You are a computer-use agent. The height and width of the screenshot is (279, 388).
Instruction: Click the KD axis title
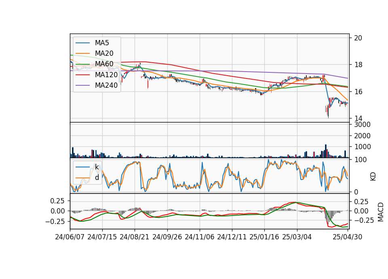pos(373,177)
